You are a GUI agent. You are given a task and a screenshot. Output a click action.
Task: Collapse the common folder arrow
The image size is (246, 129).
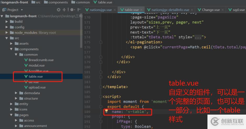click(x=16, y=55)
